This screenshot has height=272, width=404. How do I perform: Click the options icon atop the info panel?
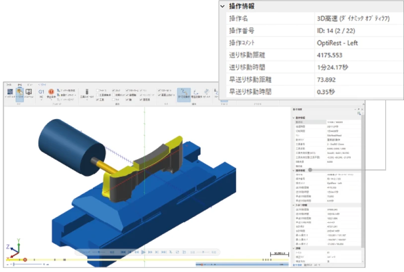click(x=359, y=114)
